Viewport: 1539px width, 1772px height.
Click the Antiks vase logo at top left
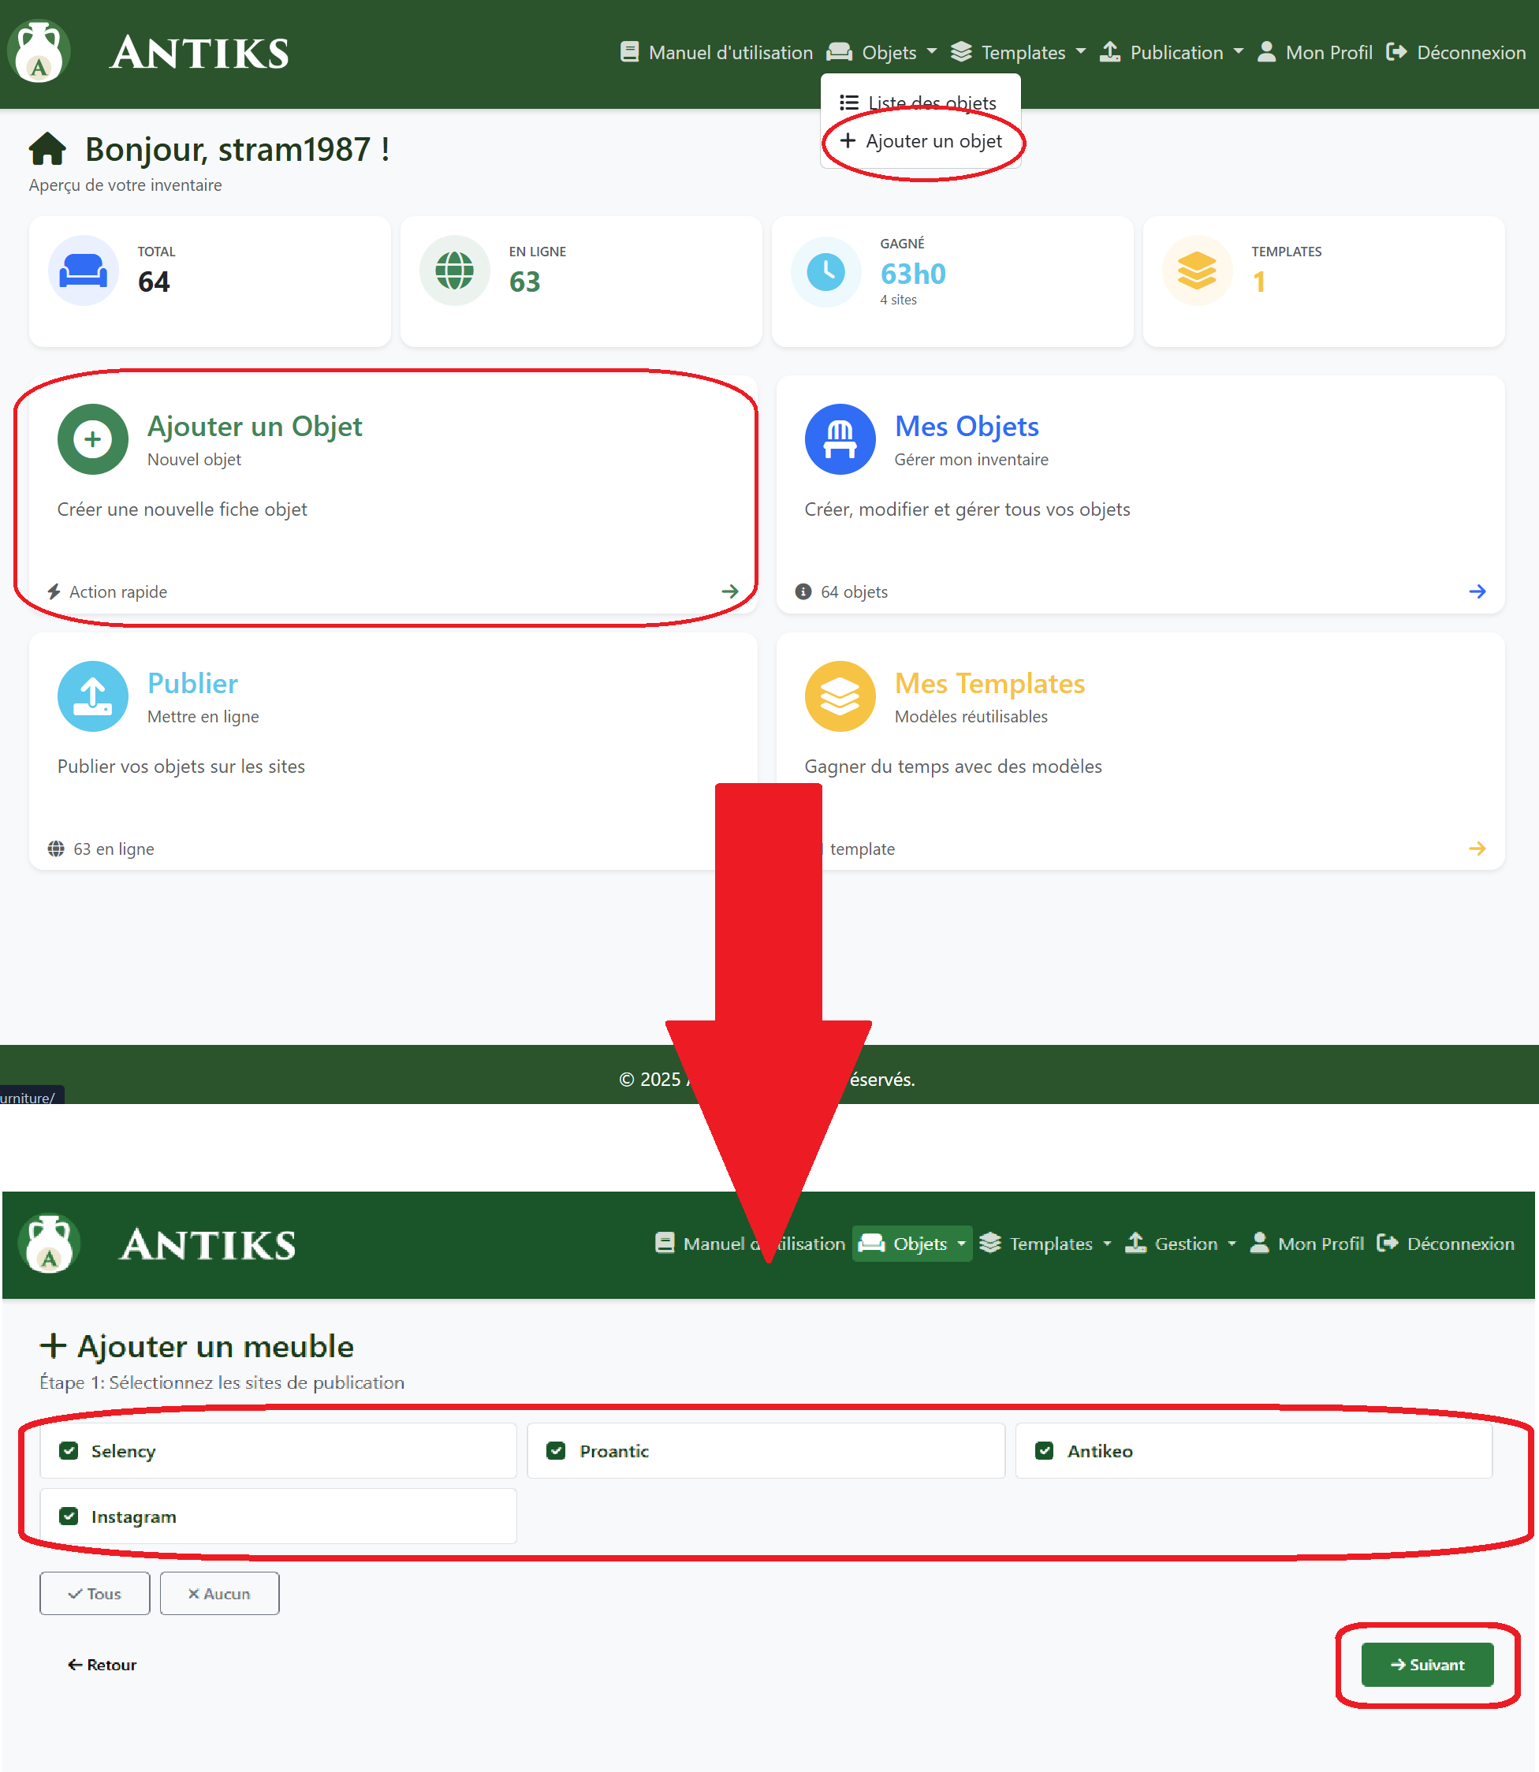point(39,52)
